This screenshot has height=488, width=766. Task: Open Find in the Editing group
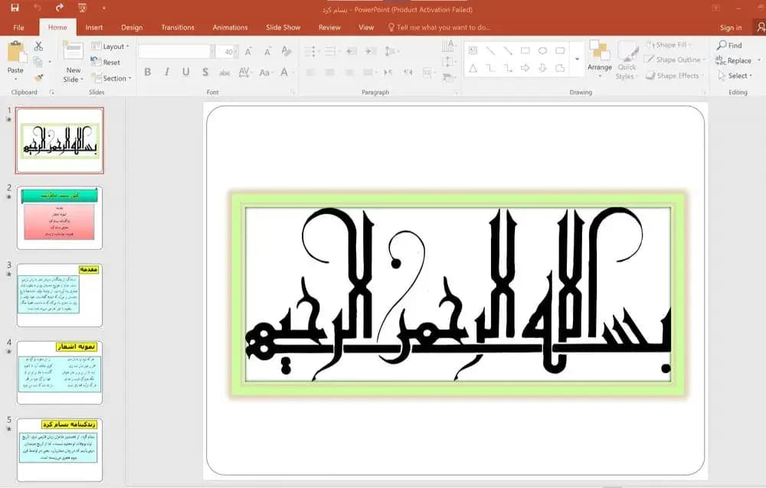729,45
